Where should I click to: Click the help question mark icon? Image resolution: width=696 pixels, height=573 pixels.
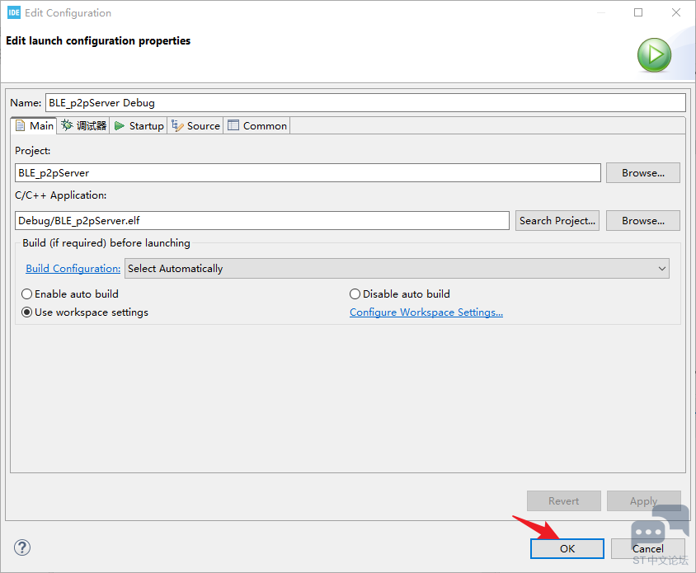[22, 547]
